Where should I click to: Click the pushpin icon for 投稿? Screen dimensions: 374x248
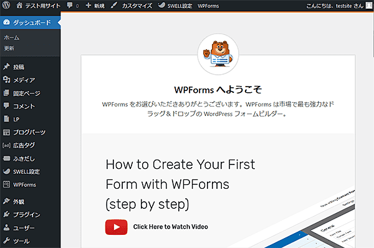(x=6, y=67)
